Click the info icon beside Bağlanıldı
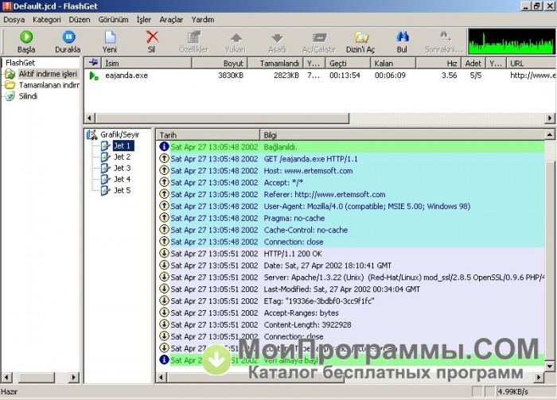 click(x=164, y=146)
